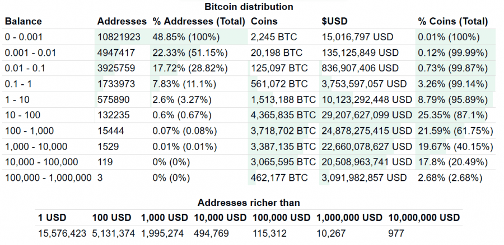Click the $USD column header
Viewport: 504px width, 245px height.
335,21
